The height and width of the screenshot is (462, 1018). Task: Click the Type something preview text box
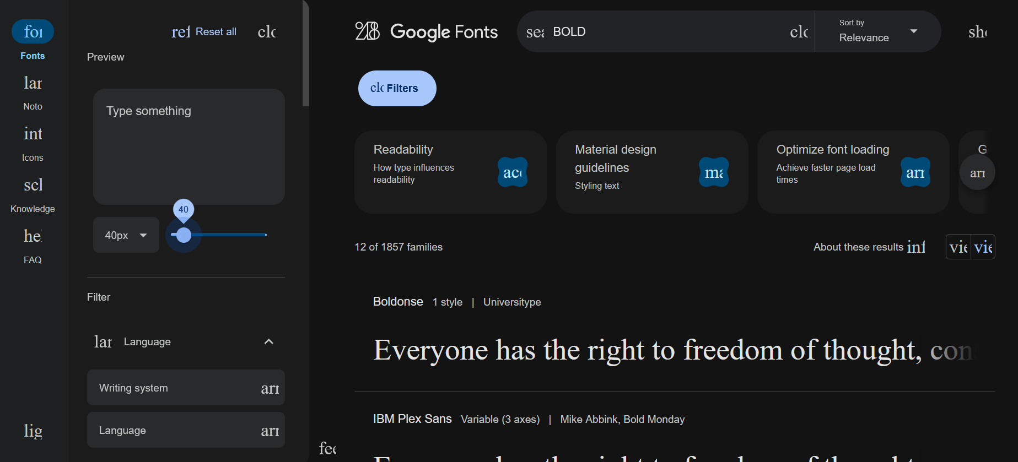pos(189,147)
